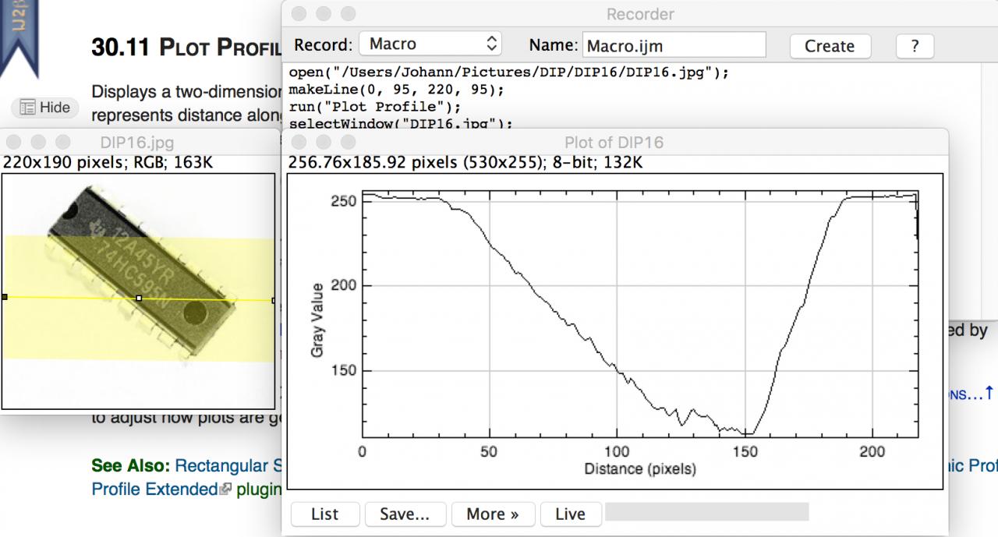Open the Record type dropdown showing Macro

[430, 44]
